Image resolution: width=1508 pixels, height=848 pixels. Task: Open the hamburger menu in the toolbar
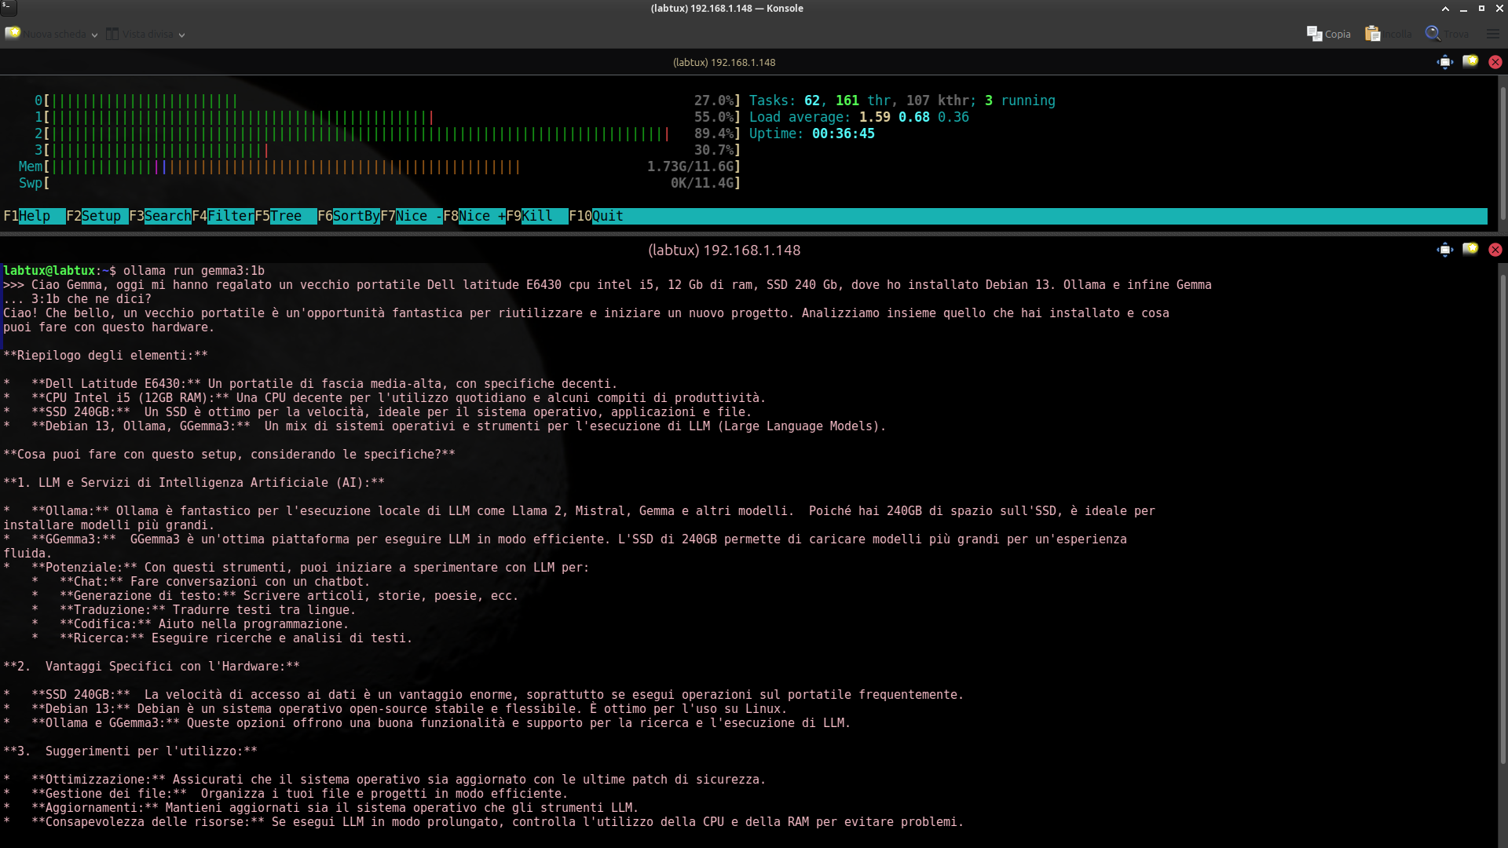pos(1493,34)
